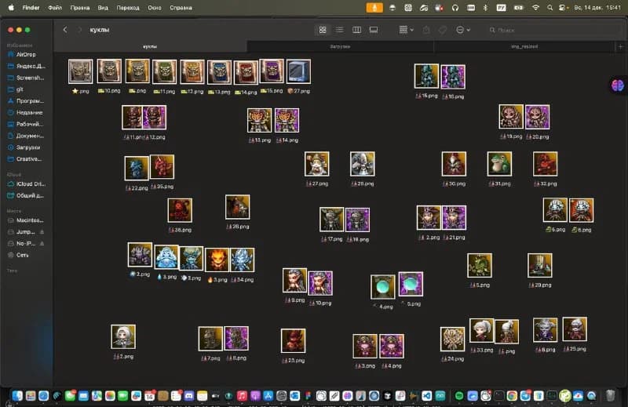
Task: Select the 29.png thumbnail
Action: tap(540, 265)
